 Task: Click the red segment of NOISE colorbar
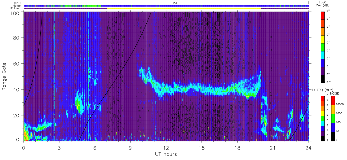[333, 100]
